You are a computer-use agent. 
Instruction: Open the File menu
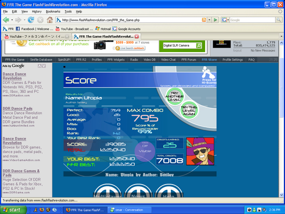tap(5, 12)
